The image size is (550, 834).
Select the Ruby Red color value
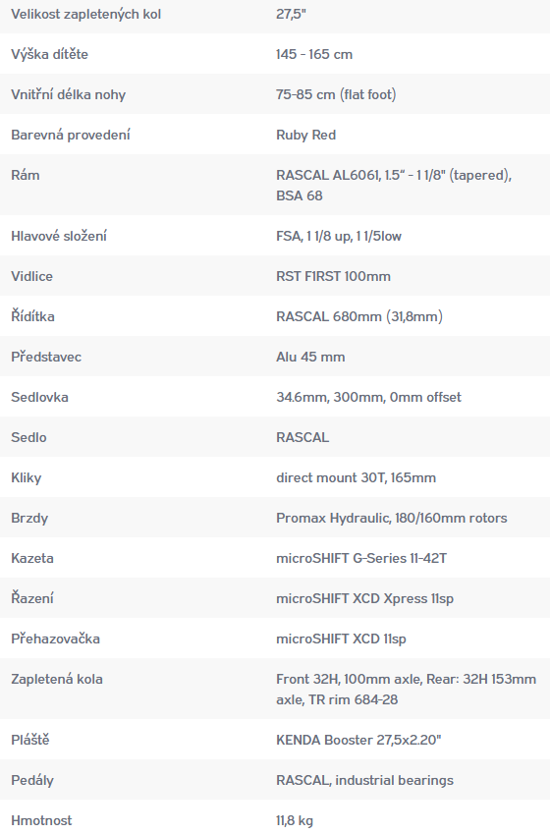click(x=305, y=136)
